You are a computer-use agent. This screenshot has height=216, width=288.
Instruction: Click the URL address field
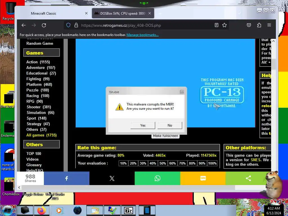tap(147, 25)
